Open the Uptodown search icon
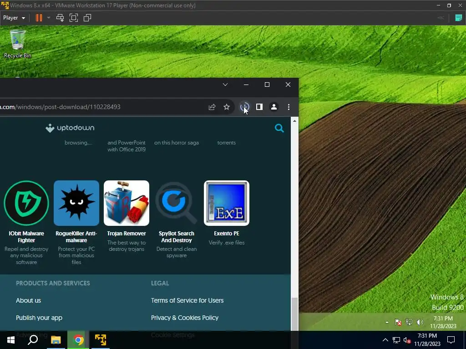 tap(279, 128)
